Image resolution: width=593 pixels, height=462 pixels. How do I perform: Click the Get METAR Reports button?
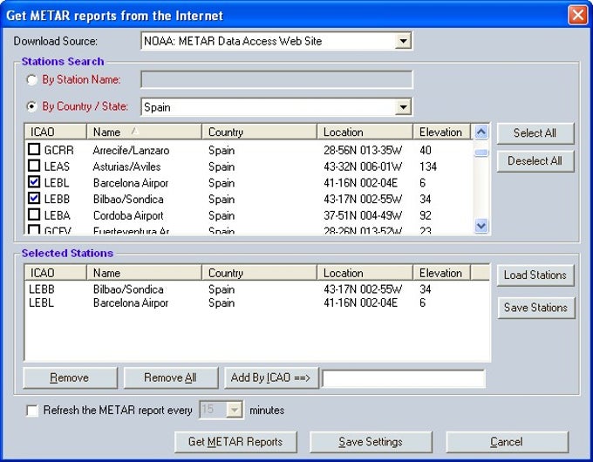[x=235, y=442]
